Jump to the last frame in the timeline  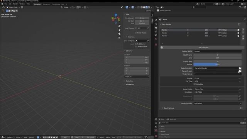pos(57,137)
